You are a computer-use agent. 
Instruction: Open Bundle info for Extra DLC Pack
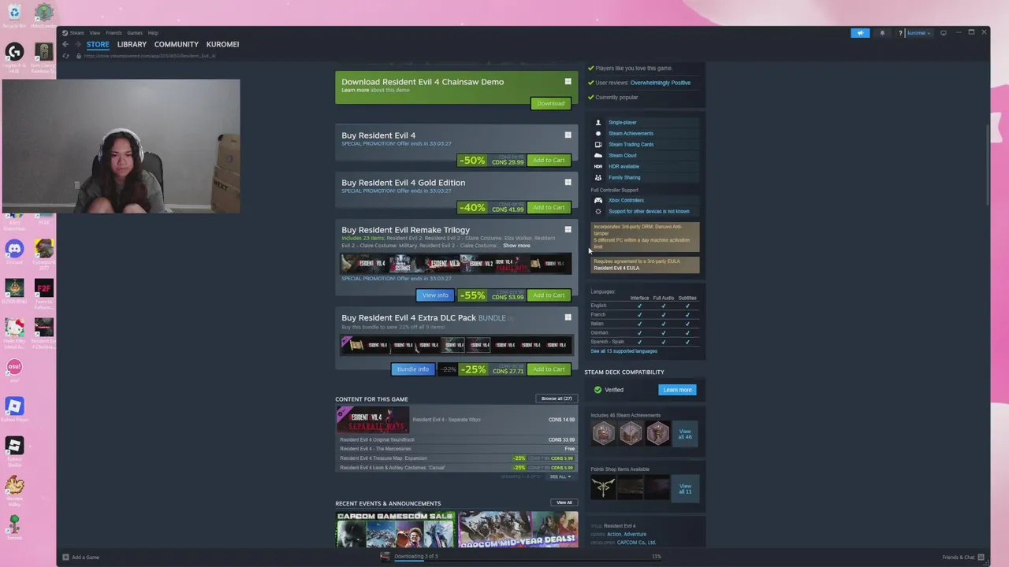click(x=413, y=369)
